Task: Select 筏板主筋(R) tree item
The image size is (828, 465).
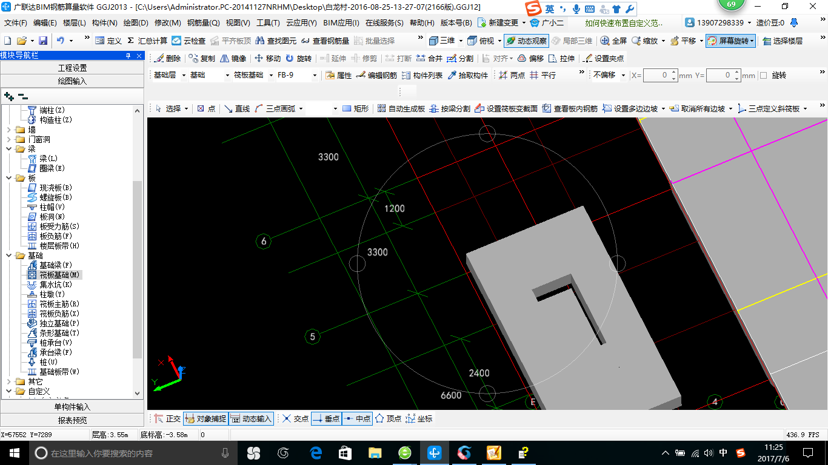Action: (x=53, y=304)
